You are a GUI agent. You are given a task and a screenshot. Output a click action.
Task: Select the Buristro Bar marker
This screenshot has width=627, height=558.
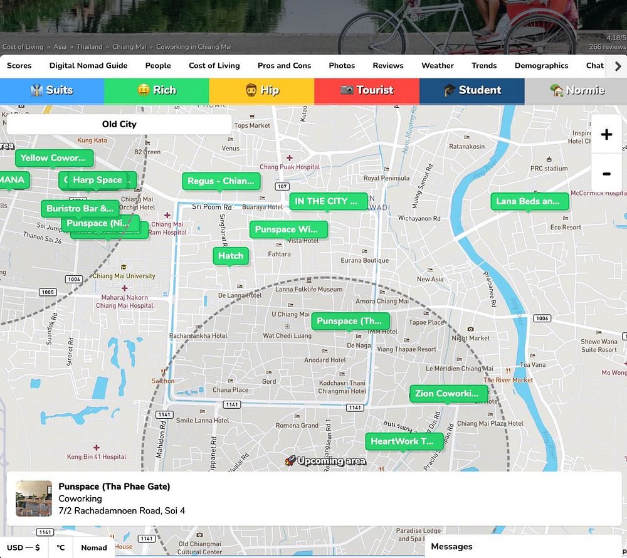(x=80, y=209)
